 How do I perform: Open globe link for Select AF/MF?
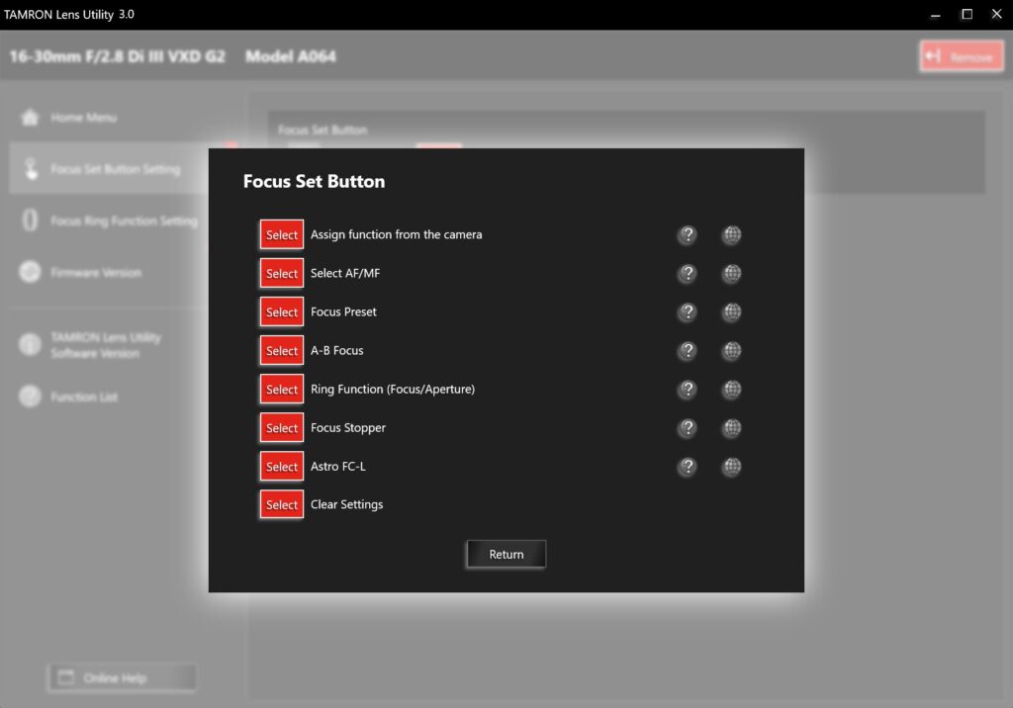[731, 273]
